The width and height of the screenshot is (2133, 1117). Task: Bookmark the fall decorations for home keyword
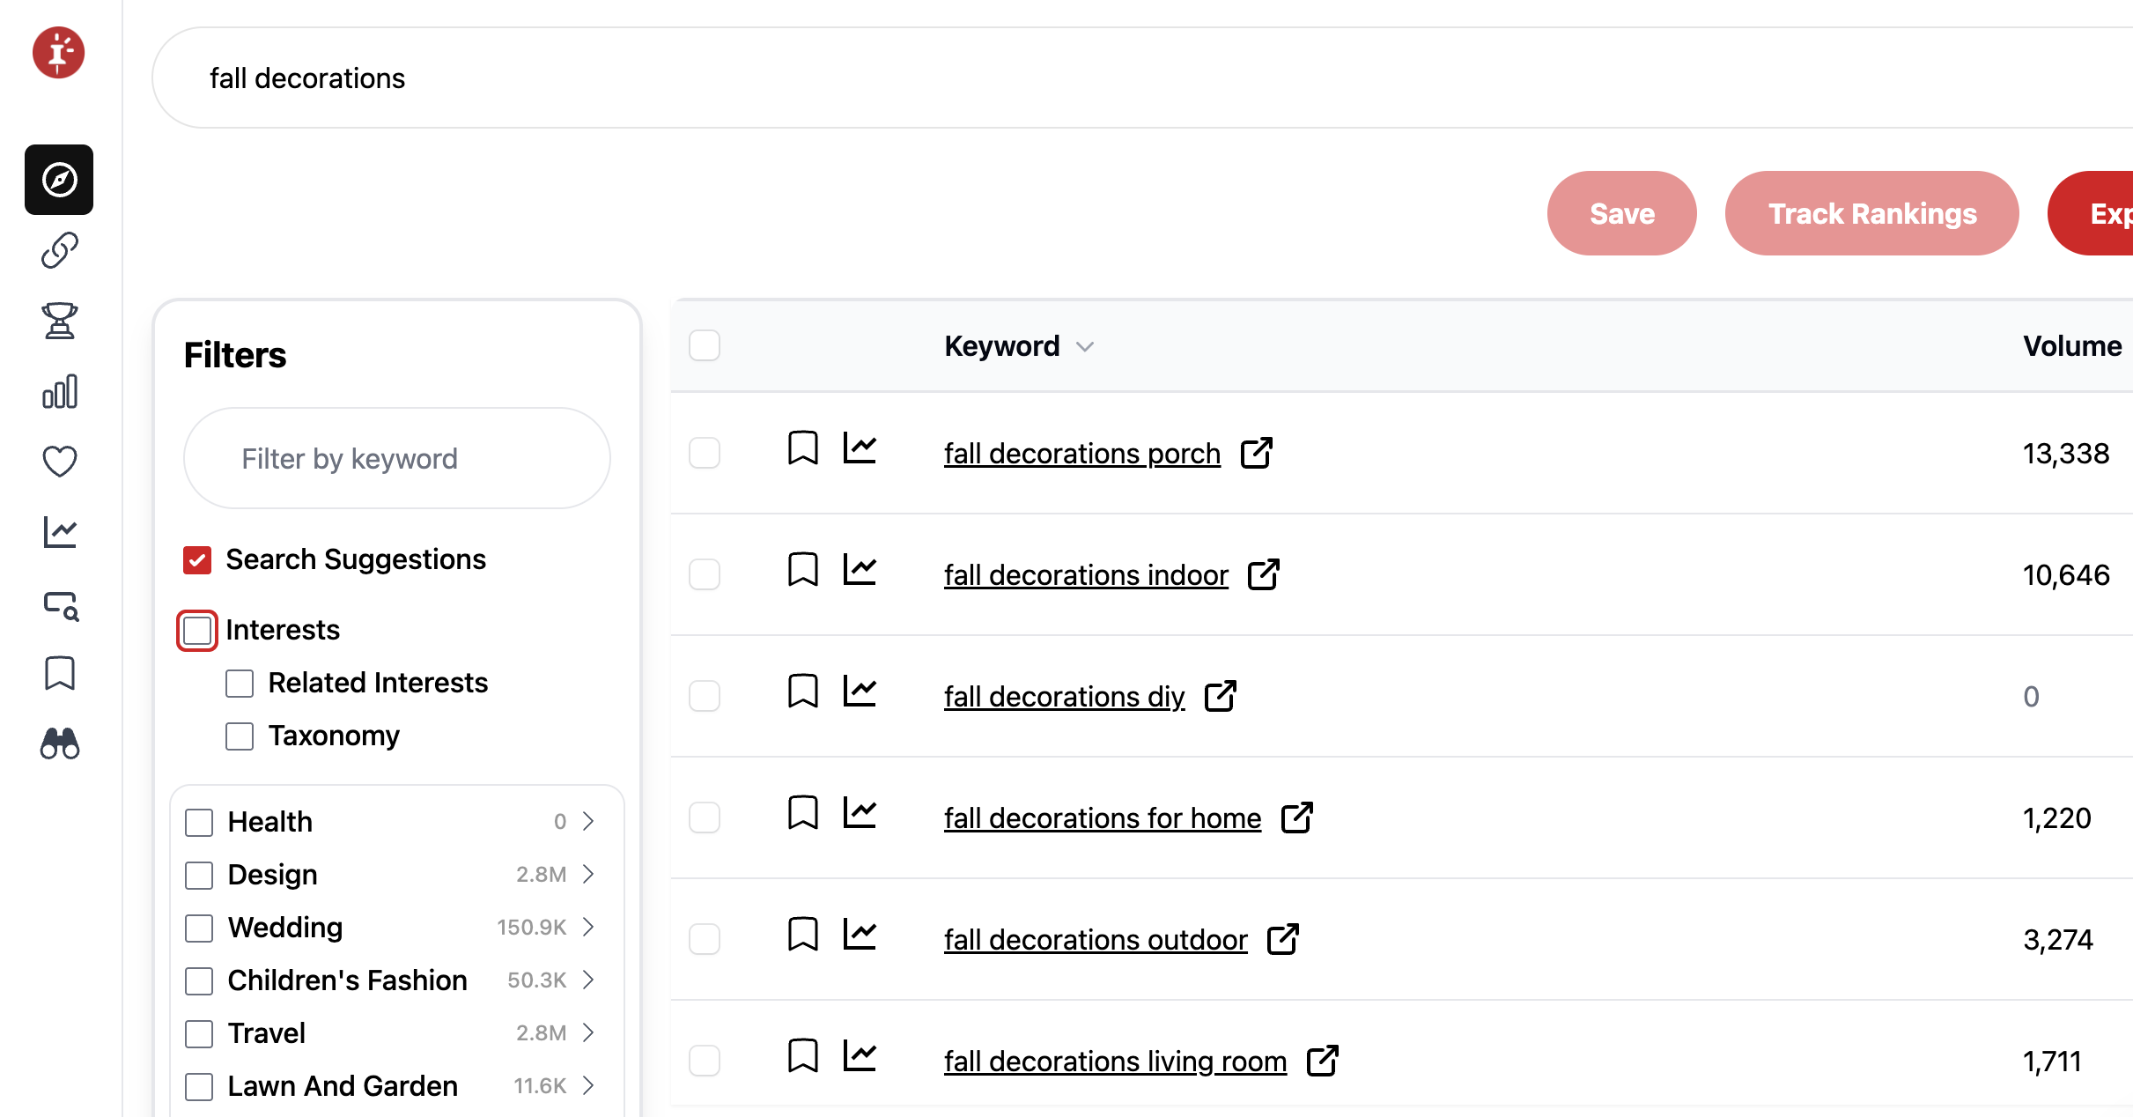click(802, 812)
